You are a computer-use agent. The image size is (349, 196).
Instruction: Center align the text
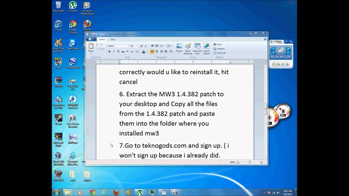[x=157, y=51]
